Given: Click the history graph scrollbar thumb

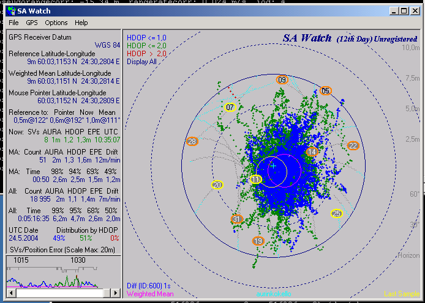Looking at the screenshot, I should pos(107,293).
